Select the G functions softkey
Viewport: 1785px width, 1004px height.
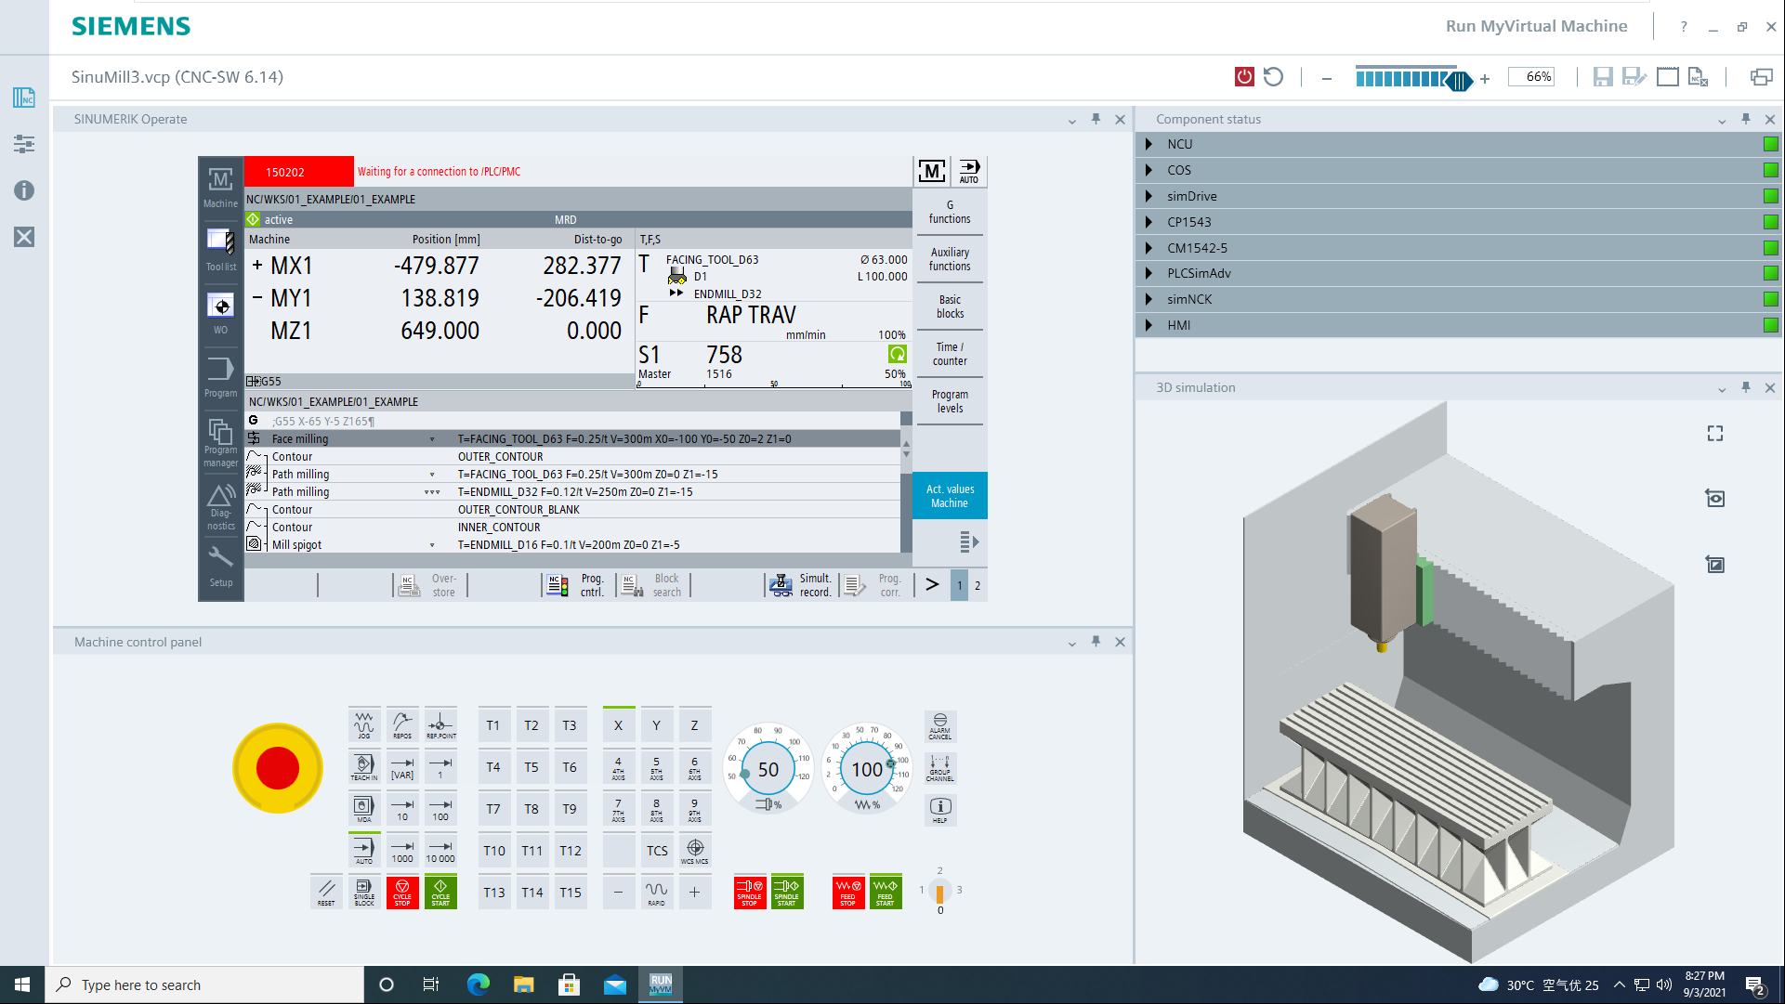pyautogui.click(x=949, y=212)
